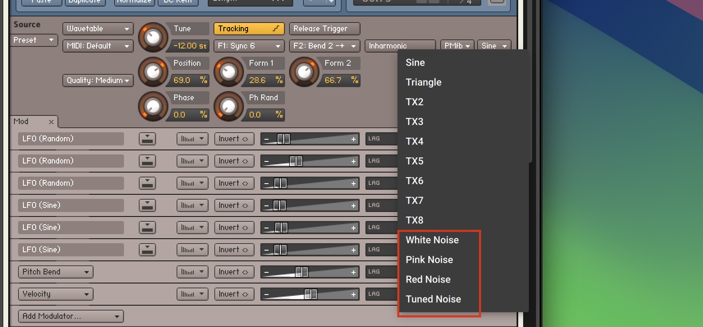Jump to modulator from top LFO (Random) row
703x327 pixels.
pyautogui.click(x=147, y=139)
